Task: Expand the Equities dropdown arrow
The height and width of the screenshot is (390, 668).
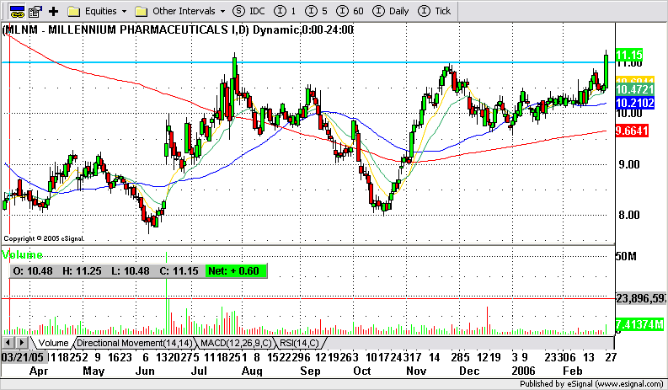Action: [125, 12]
